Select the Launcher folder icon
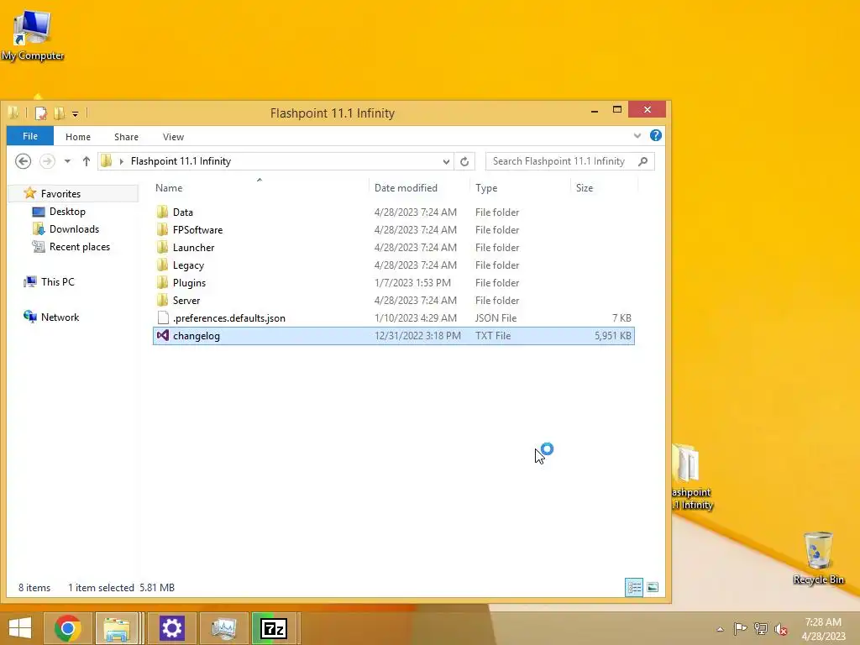 (x=162, y=248)
